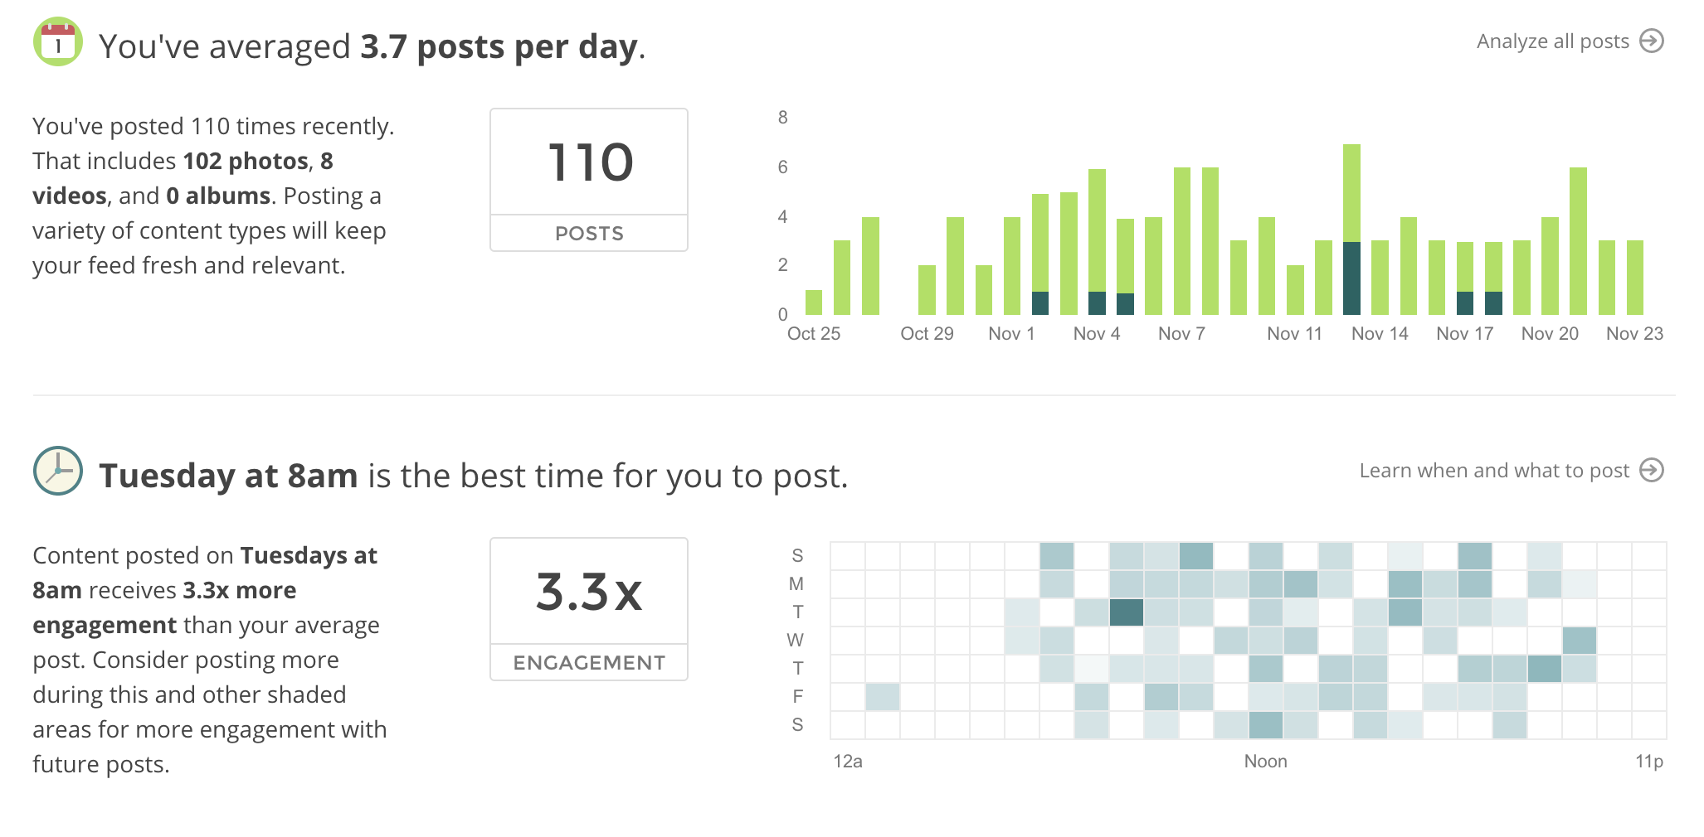
Task: Click the 110 posts count box
Action: pos(589,179)
